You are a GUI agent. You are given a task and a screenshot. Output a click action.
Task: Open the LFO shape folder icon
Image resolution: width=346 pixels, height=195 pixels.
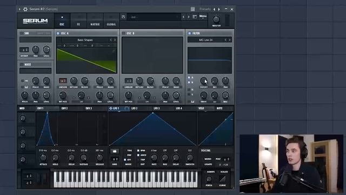(x=114, y=151)
